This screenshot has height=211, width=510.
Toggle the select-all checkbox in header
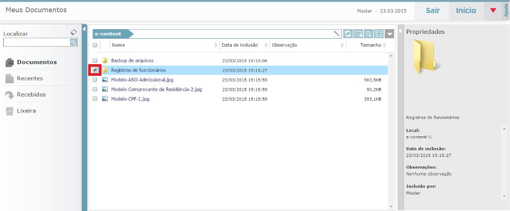[x=95, y=45]
